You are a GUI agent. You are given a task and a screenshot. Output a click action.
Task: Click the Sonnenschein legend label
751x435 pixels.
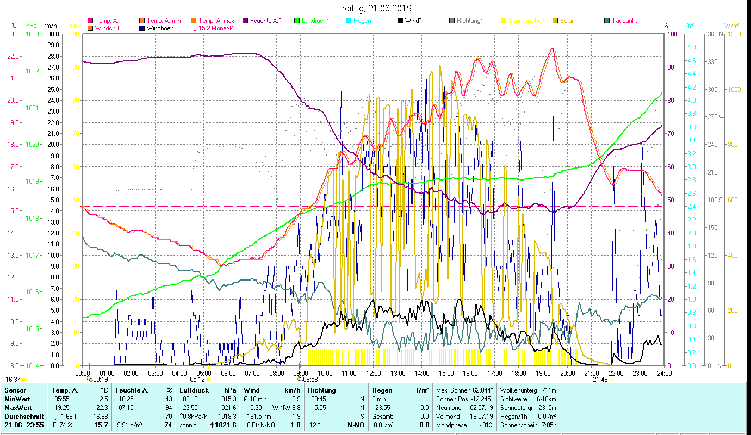526,21
